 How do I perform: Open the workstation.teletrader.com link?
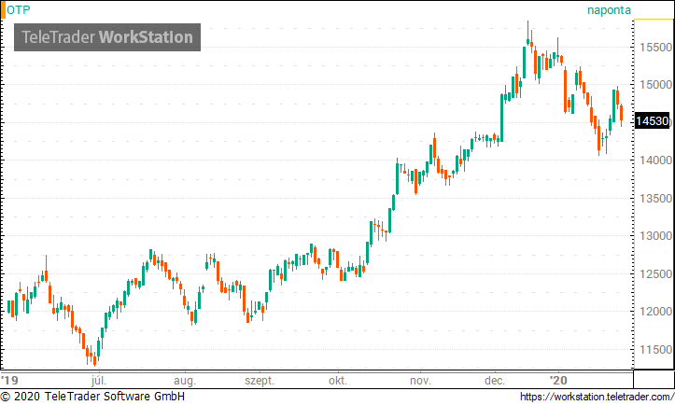[598, 397]
